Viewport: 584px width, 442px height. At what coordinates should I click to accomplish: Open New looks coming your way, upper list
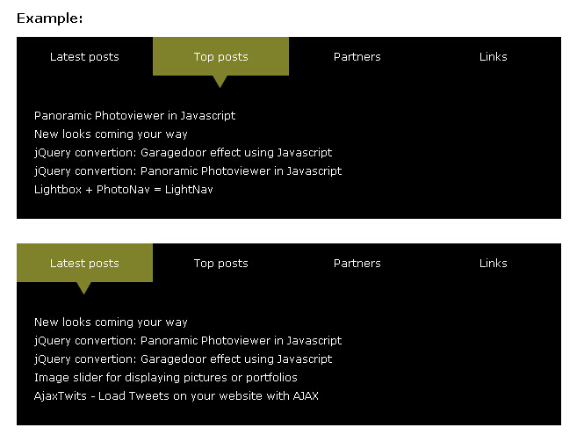tap(111, 134)
